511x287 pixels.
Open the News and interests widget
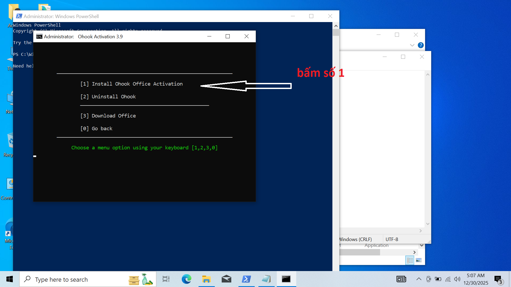(401, 279)
